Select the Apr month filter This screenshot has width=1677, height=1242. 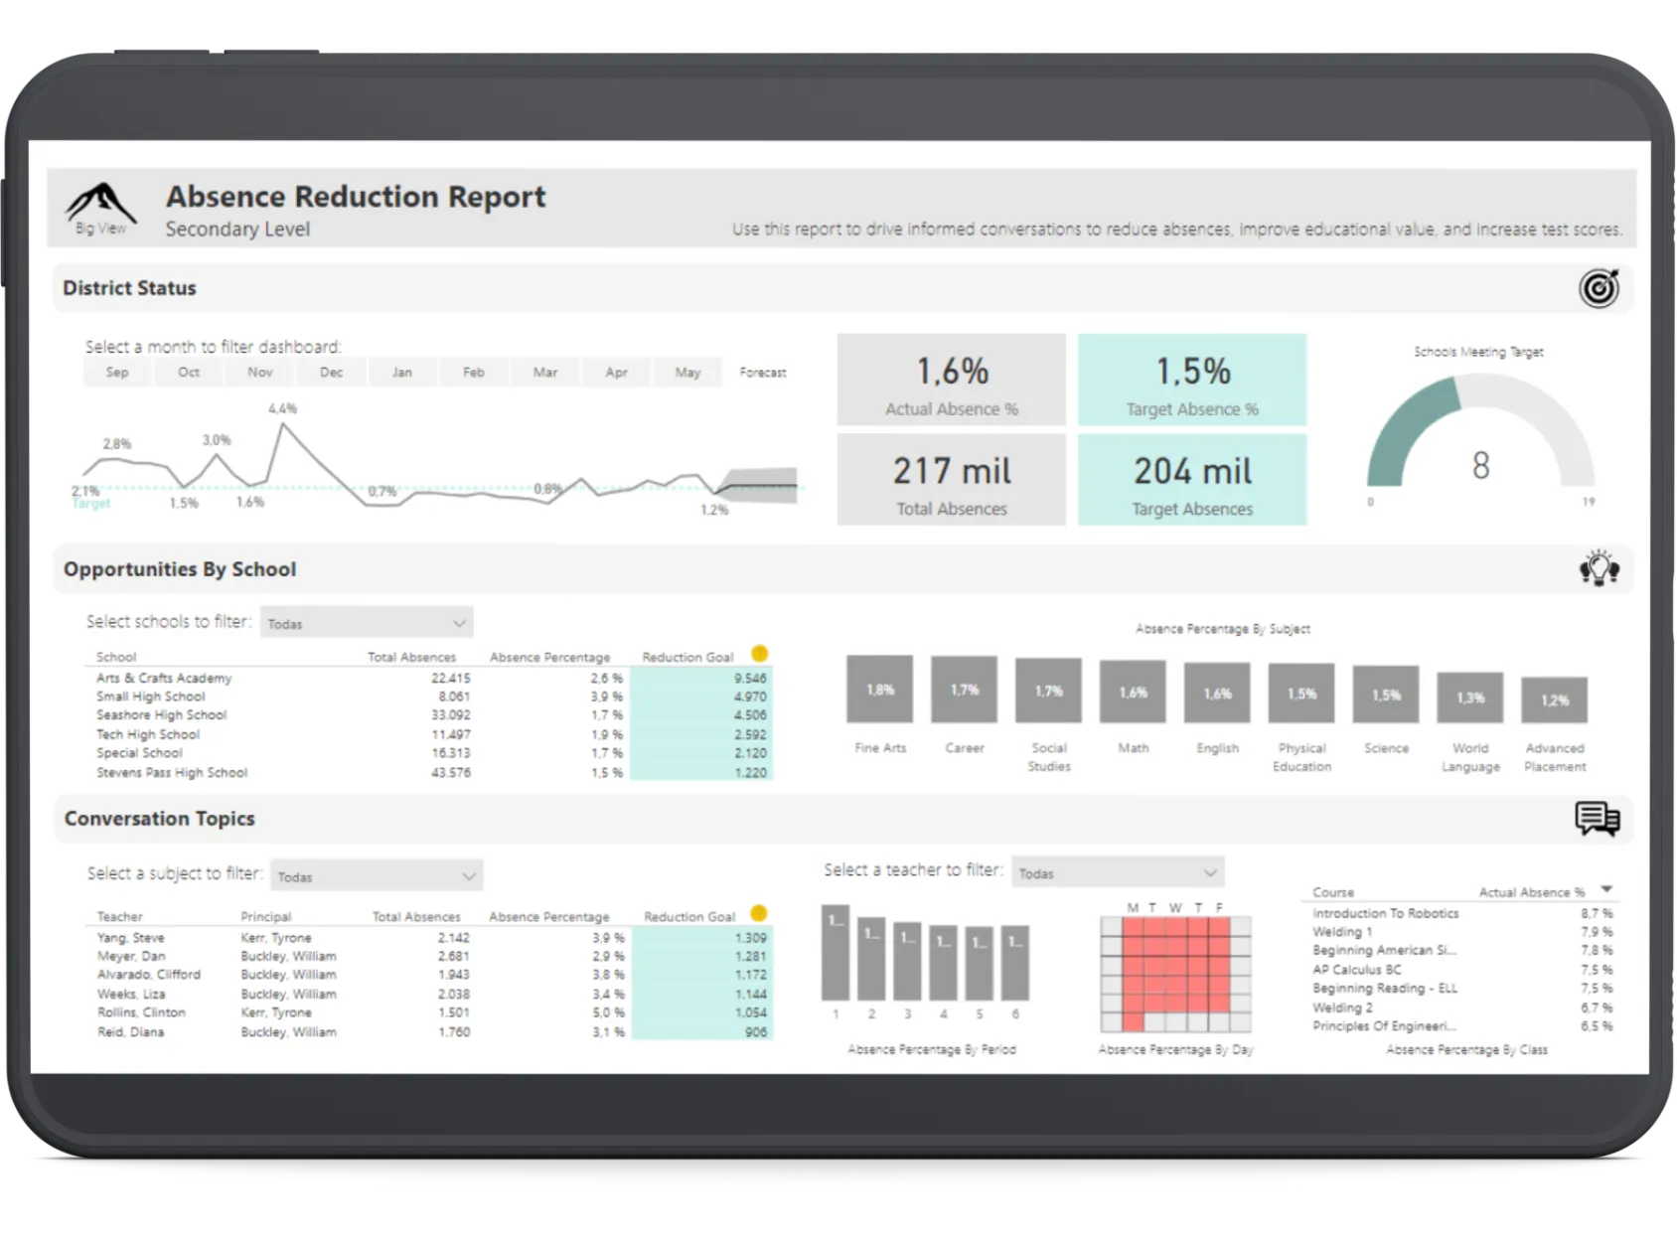coord(617,373)
